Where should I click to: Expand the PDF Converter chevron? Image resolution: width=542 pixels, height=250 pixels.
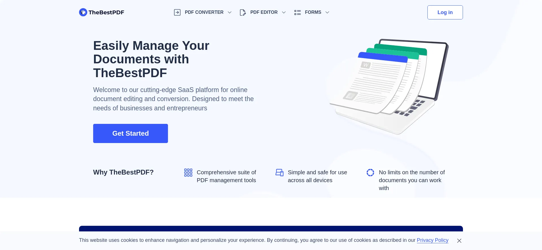pyautogui.click(x=230, y=12)
